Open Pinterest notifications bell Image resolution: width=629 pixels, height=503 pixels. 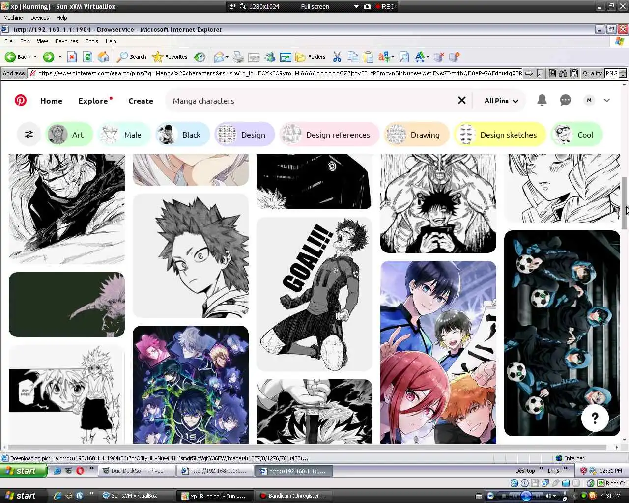click(x=542, y=100)
